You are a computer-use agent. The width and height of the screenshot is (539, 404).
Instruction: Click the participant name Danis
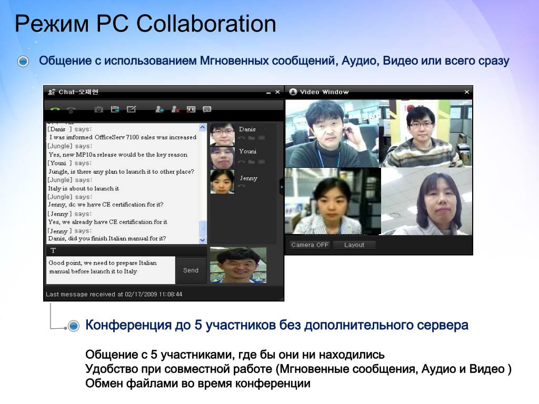click(247, 129)
